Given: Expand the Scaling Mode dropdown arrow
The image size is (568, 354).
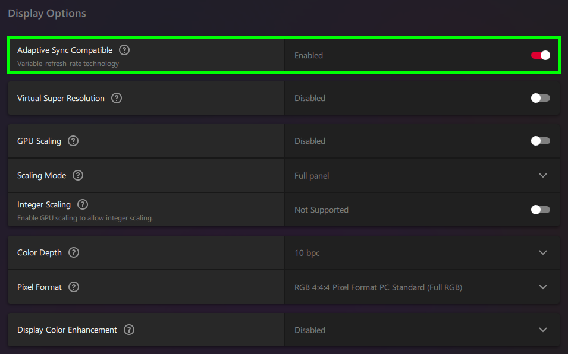Looking at the screenshot, I should pyautogui.click(x=542, y=176).
